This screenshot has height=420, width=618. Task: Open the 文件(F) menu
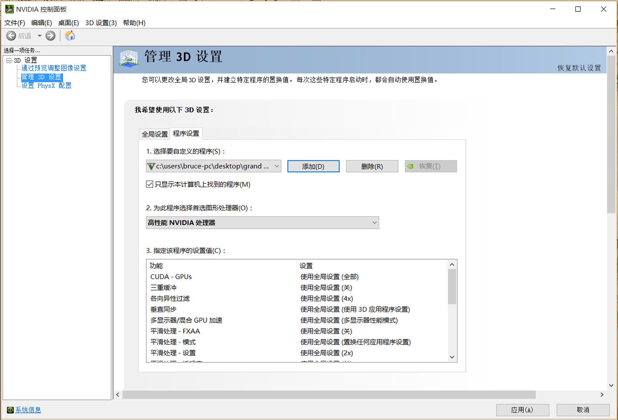[x=15, y=23]
